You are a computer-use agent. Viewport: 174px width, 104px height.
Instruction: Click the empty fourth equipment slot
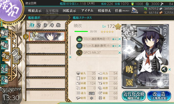click(x=97, y=59)
